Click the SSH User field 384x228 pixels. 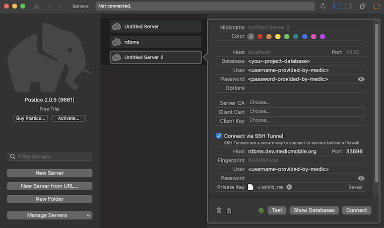click(x=306, y=169)
